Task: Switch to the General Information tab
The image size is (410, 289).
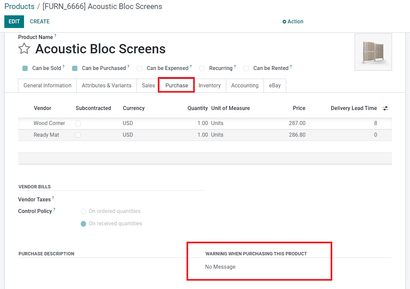Action: pyautogui.click(x=47, y=85)
